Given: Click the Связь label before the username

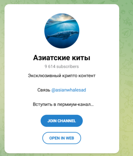Looking at the screenshot, I should tap(44, 90).
